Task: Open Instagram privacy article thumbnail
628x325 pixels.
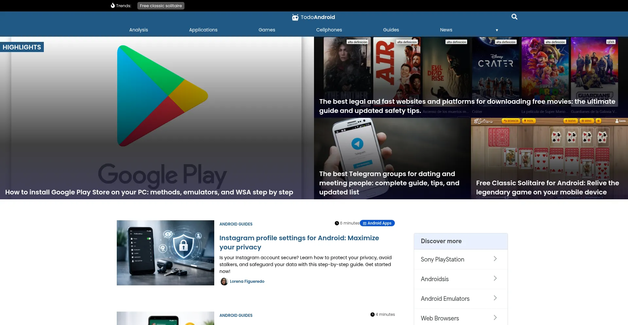Action: (x=166, y=253)
